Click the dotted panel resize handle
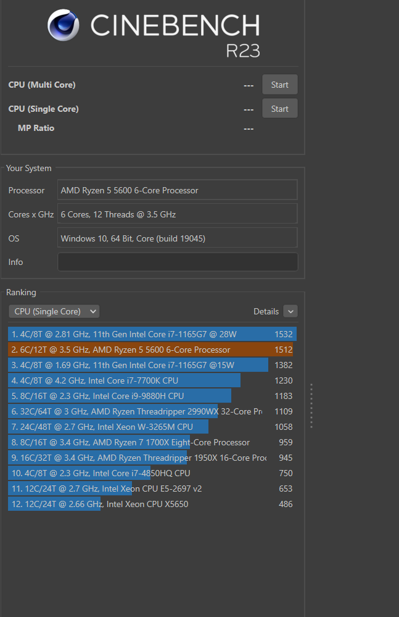 coord(311,406)
